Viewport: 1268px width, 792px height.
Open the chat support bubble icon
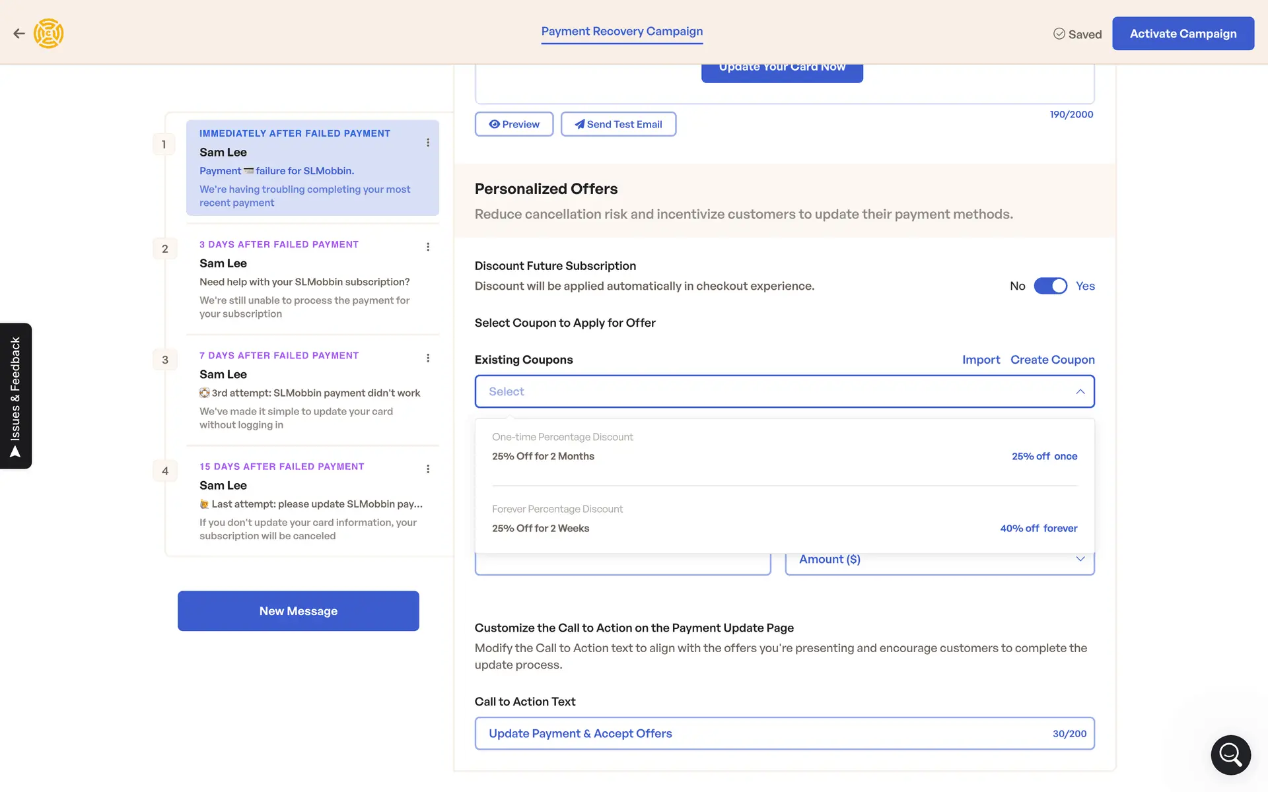tap(1230, 754)
